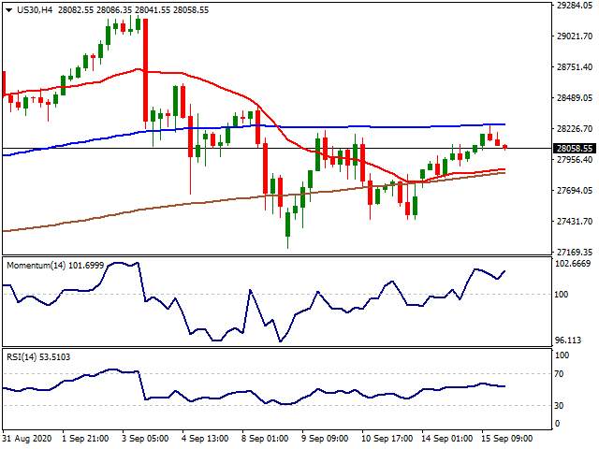Click the time axis label 10 Sep 17:00

click(x=387, y=438)
